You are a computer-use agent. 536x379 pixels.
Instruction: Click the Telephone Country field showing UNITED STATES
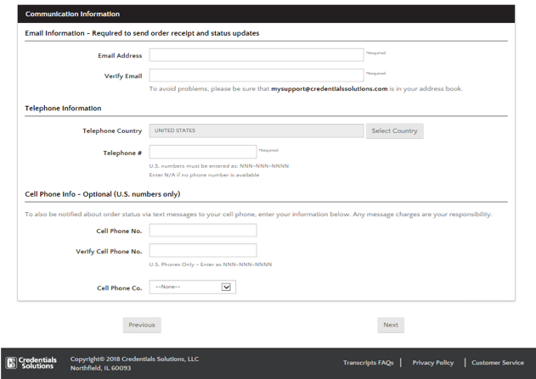[257, 131]
